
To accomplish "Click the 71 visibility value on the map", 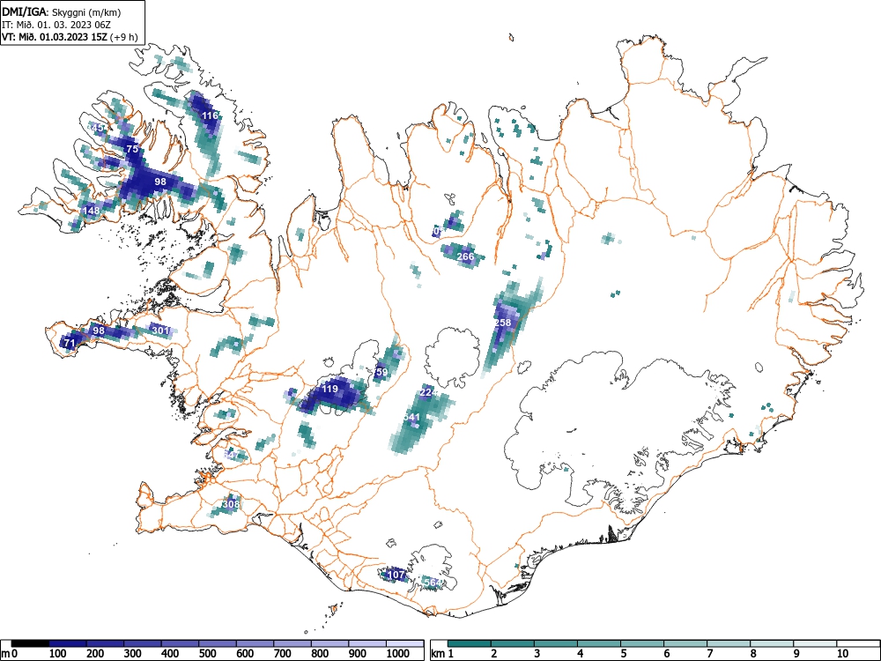I will (x=69, y=343).
